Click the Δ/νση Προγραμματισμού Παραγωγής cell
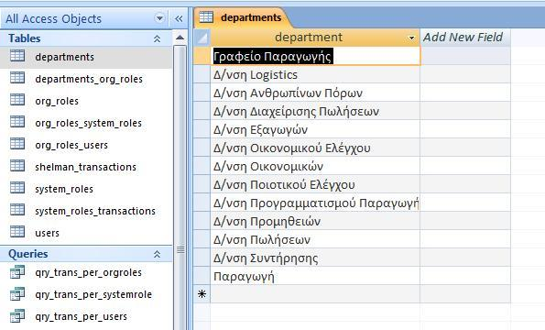Viewport: 545px width, 330px height. [x=315, y=203]
